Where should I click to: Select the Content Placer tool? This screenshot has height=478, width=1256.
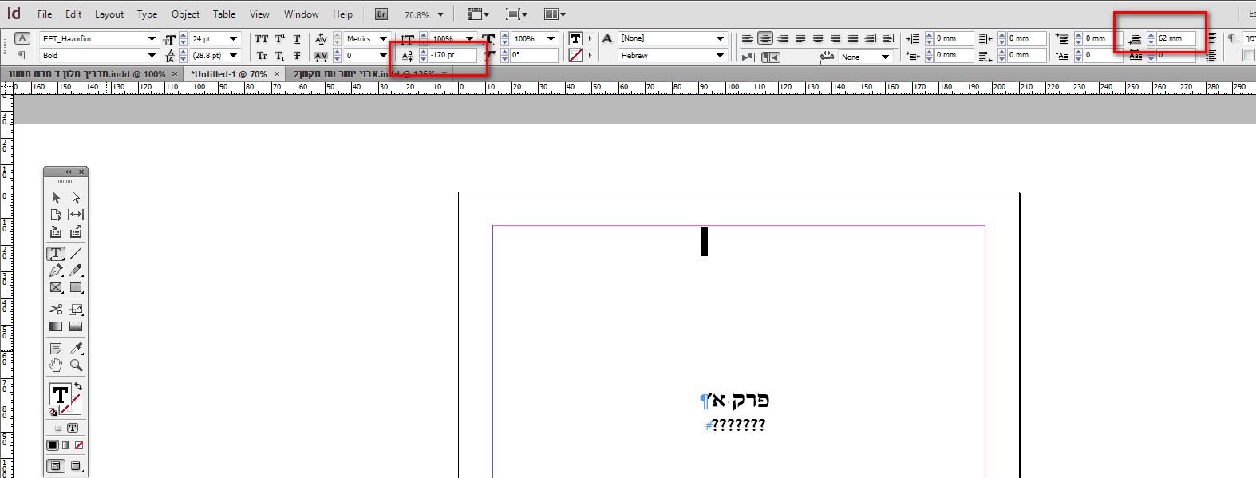(x=76, y=232)
